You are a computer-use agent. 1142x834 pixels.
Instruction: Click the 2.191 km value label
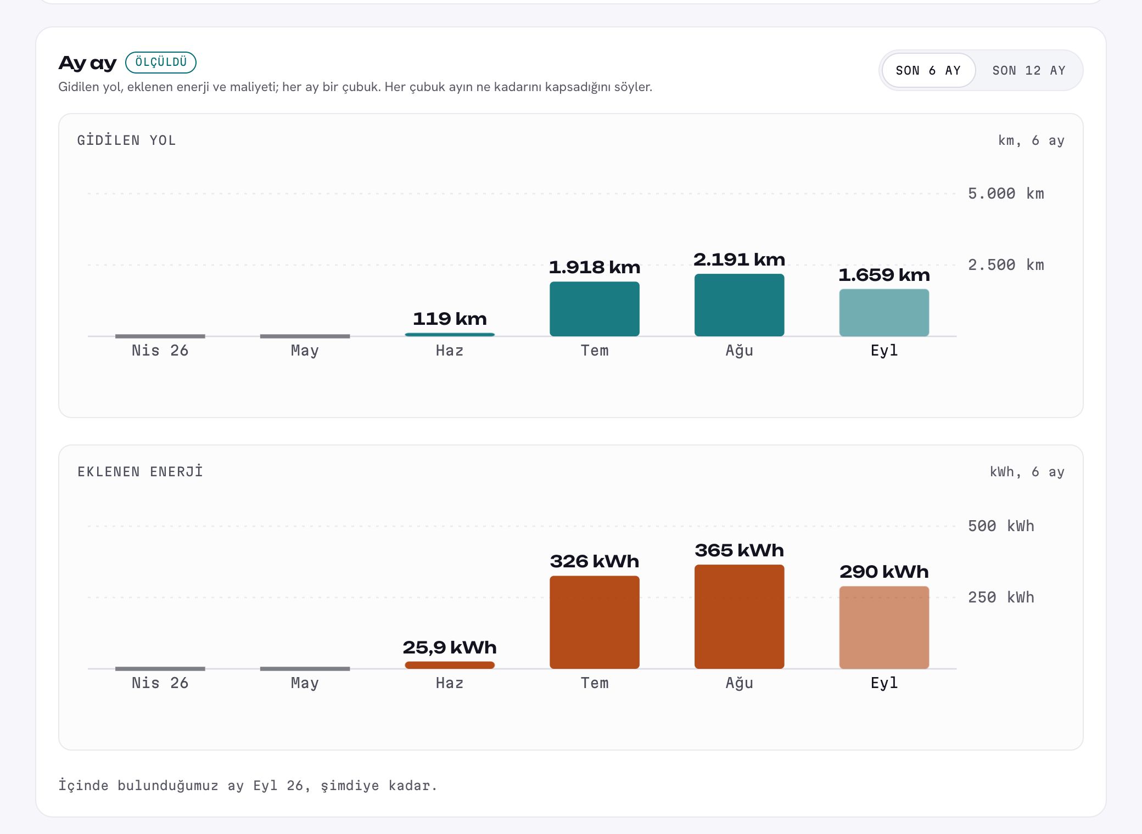[739, 260]
